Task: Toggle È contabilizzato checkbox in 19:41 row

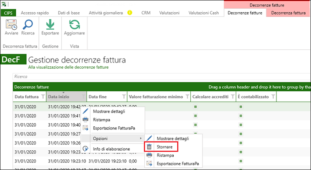Action: [241, 116]
